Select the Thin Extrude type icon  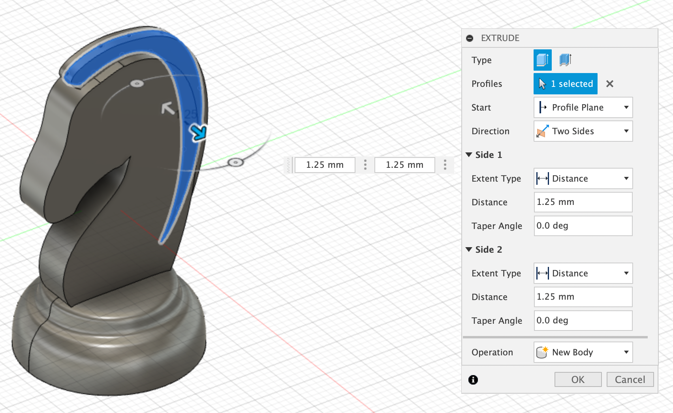pos(565,60)
